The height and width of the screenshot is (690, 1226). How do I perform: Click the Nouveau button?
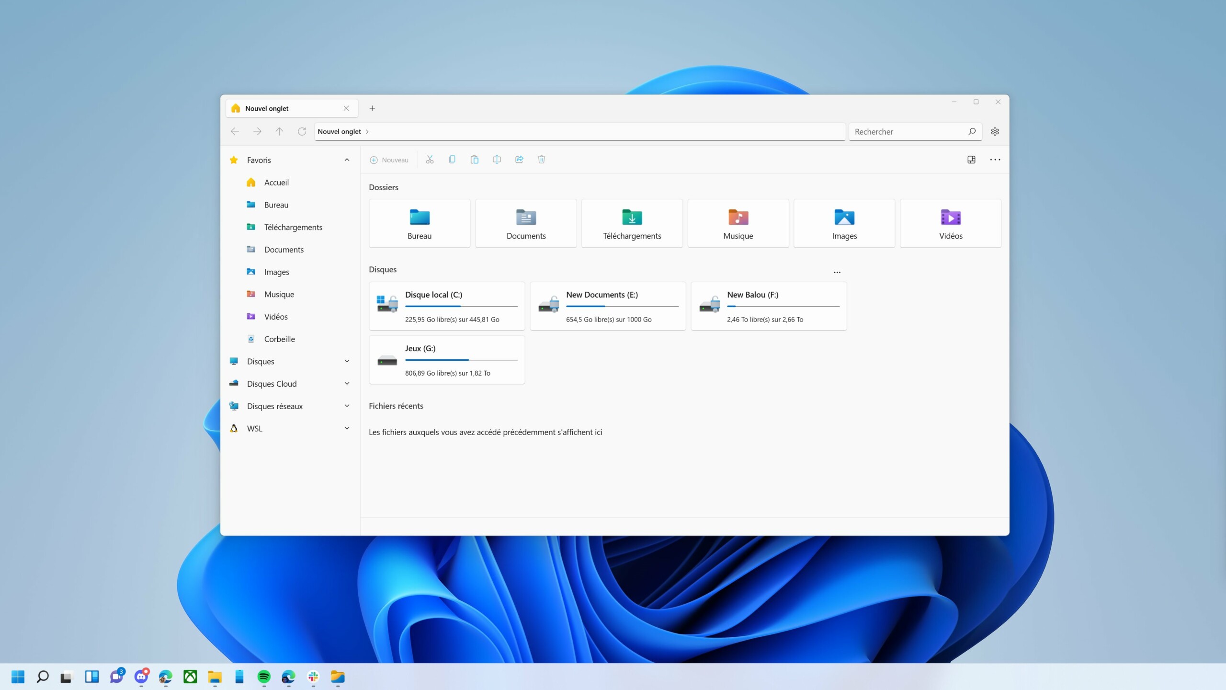point(389,160)
